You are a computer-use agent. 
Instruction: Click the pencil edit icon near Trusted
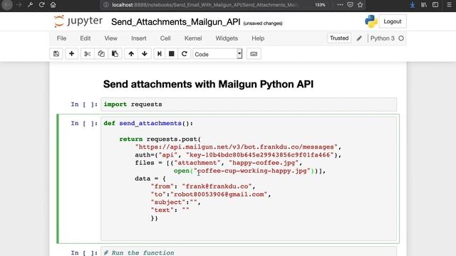coord(359,38)
